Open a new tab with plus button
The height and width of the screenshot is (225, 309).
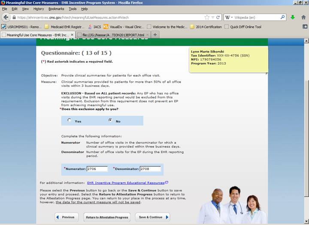(x=155, y=34)
